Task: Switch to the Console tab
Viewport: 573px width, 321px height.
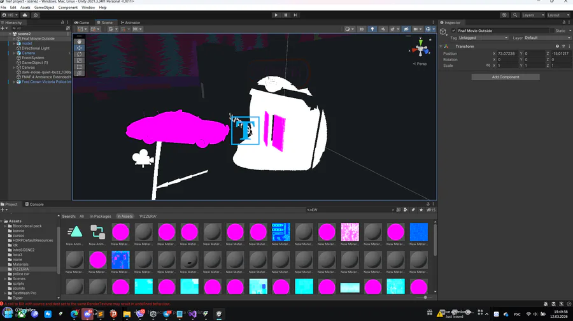Action: 35,204
